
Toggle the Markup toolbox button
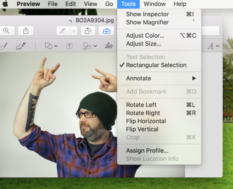106,31
